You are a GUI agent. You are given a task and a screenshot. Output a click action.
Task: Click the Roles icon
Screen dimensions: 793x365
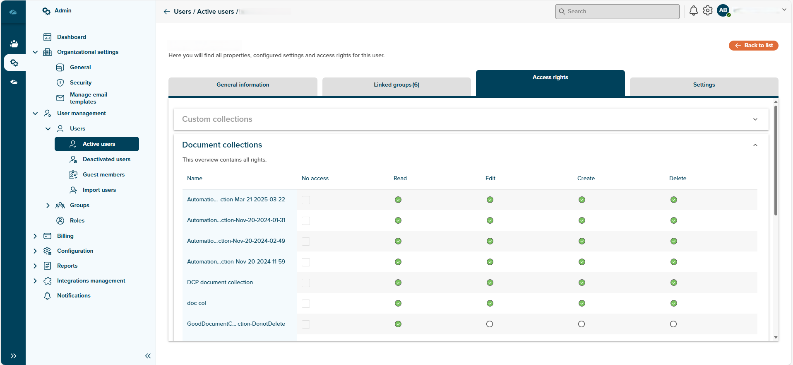[60, 220]
